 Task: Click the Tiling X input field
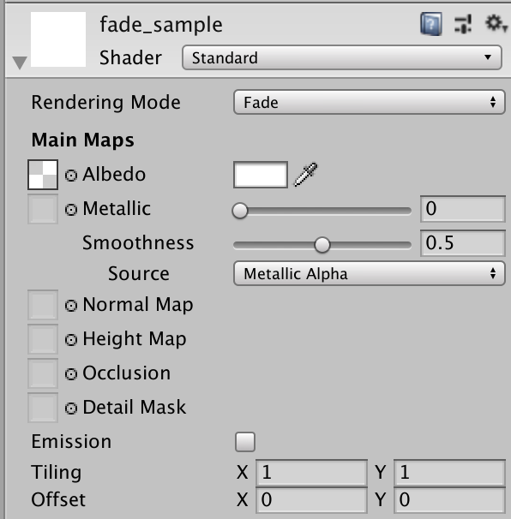311,473
